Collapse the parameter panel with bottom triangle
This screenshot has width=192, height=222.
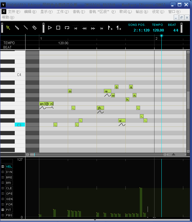[x=95, y=220]
